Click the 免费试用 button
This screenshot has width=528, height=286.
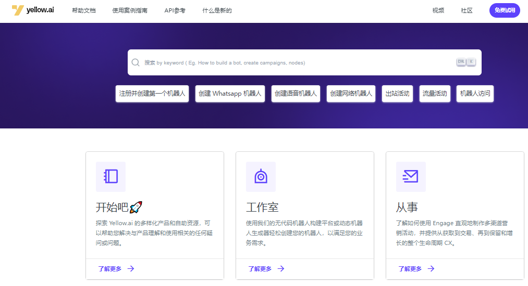(x=505, y=10)
